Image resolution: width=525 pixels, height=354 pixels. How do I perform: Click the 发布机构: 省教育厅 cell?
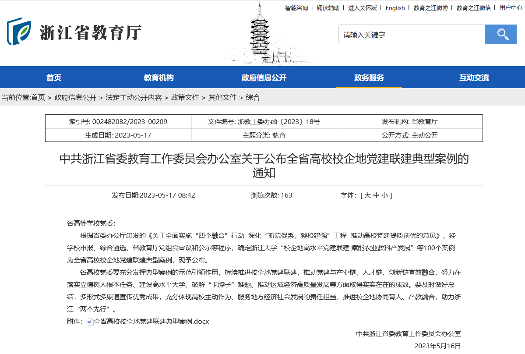click(410, 121)
